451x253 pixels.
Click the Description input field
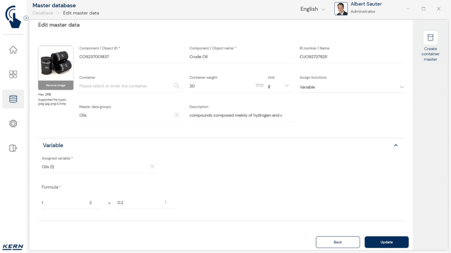coord(236,116)
